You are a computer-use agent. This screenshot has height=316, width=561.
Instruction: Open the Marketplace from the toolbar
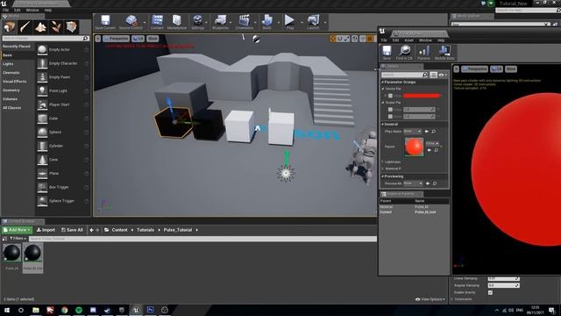177,22
